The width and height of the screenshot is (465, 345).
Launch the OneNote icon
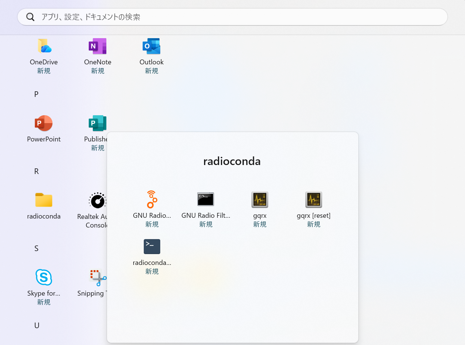click(x=98, y=46)
